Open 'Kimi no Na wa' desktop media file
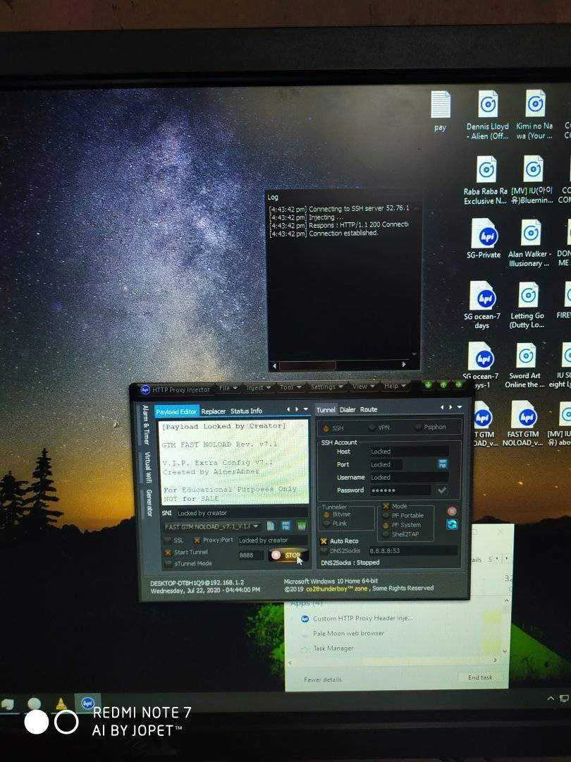 [x=534, y=115]
